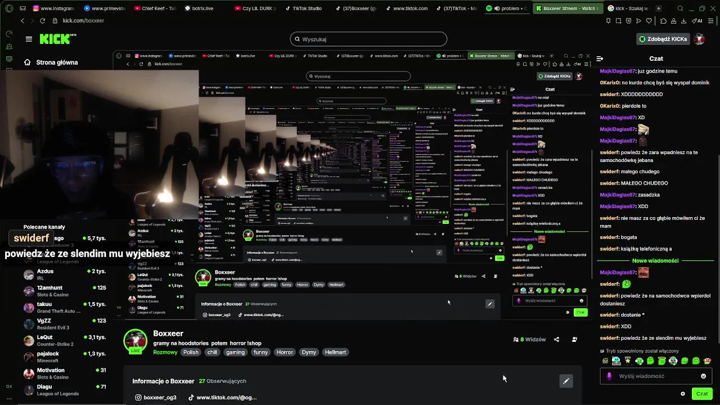The width and height of the screenshot is (720, 405).
Task: Go to Strona główna
Action: (x=51, y=62)
